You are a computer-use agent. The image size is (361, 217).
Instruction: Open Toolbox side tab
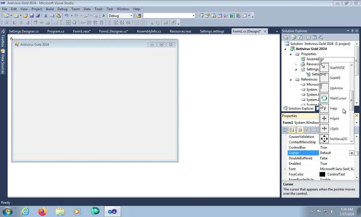click(x=3, y=38)
